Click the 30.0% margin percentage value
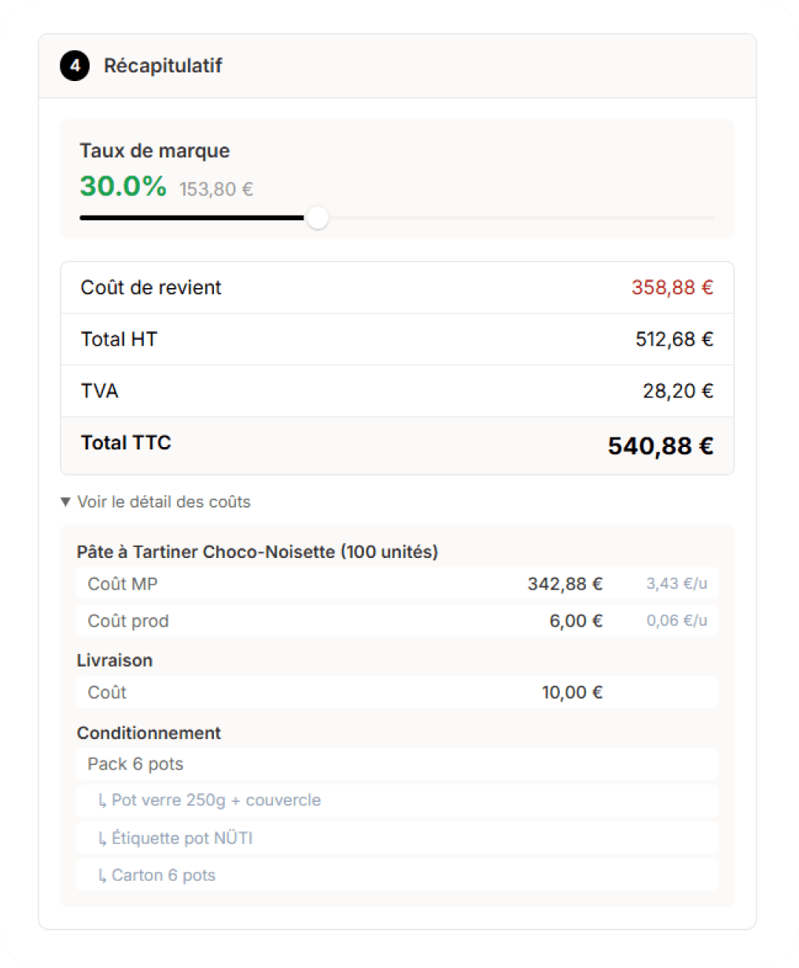The image size is (799, 968). (x=123, y=187)
